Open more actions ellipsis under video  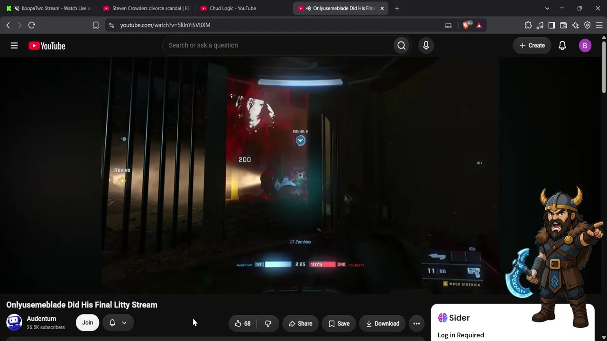[416, 323]
